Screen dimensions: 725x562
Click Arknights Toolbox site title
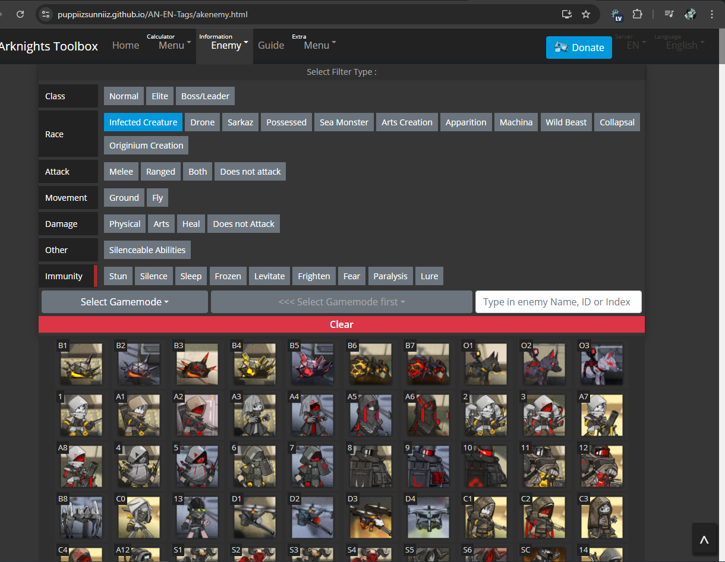point(49,46)
